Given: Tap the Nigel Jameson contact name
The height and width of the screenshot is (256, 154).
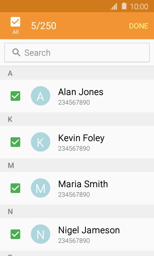Looking at the screenshot, I should [89, 230].
